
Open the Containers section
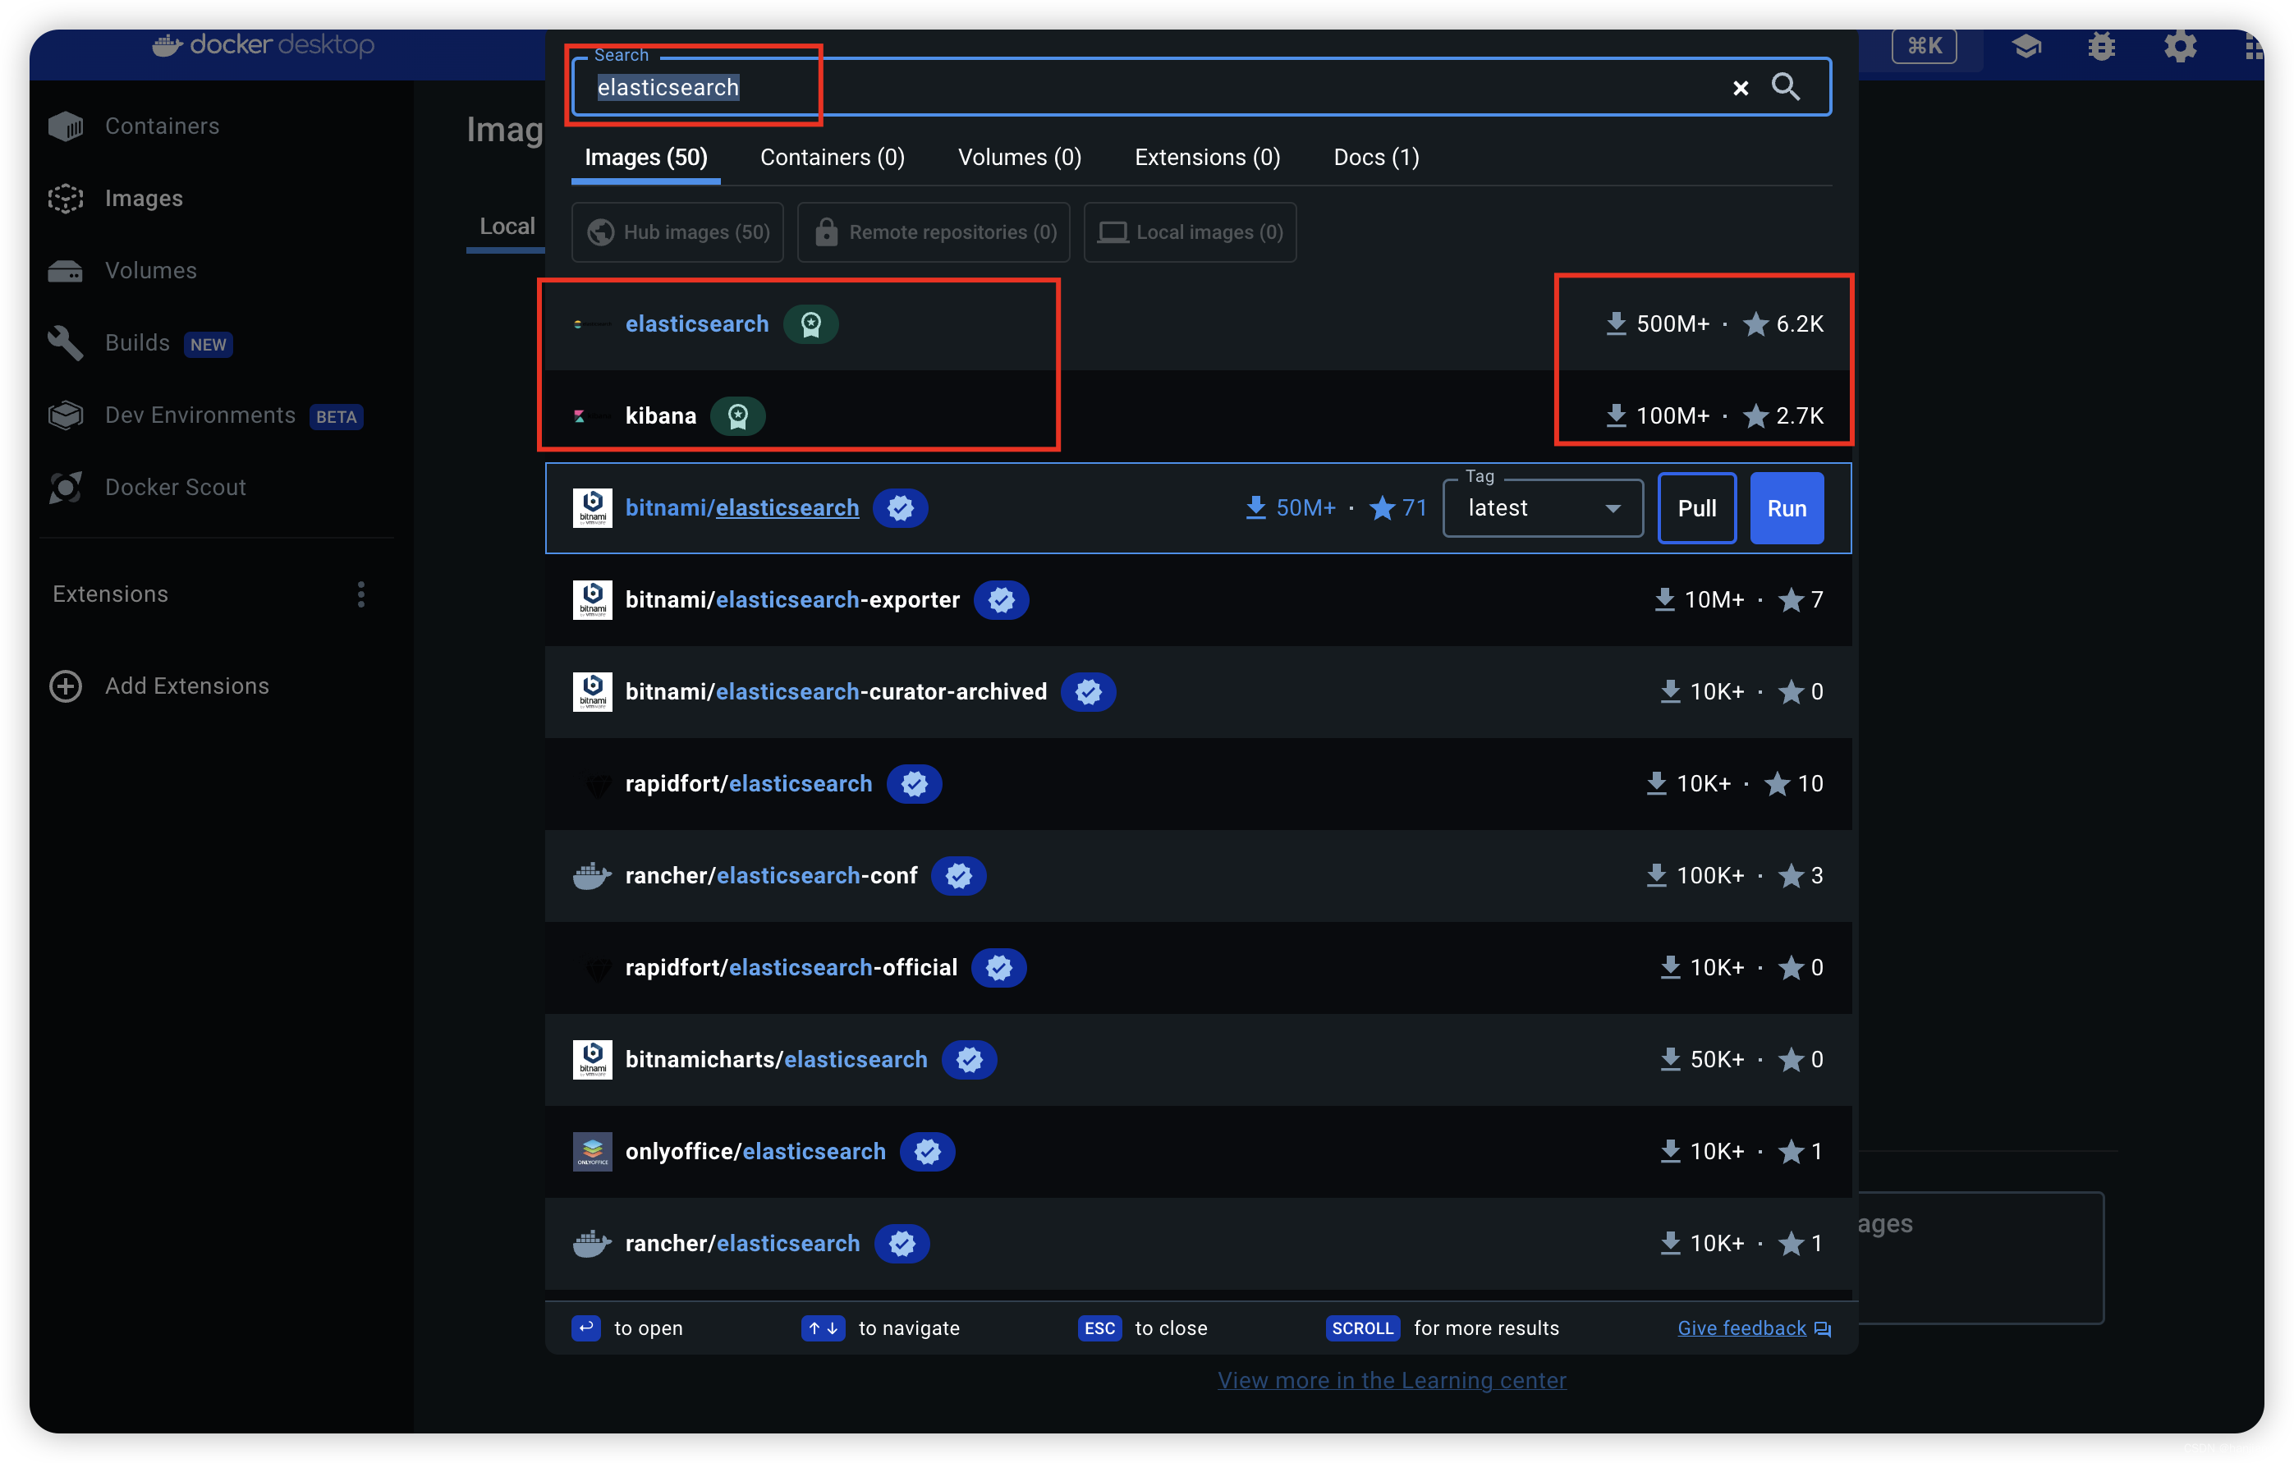[163, 126]
